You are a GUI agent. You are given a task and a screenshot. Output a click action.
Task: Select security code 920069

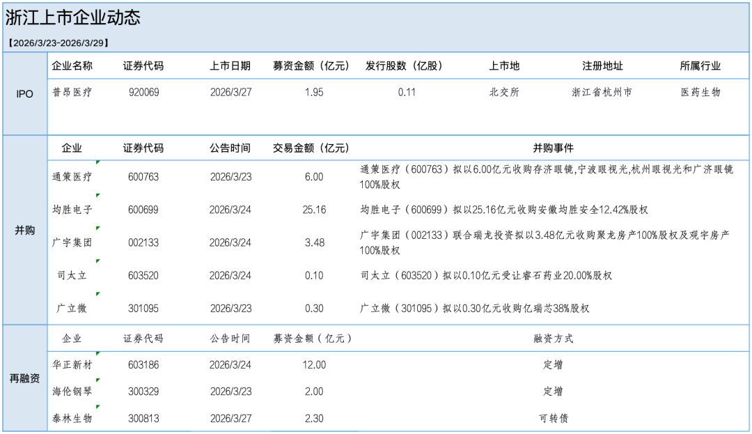pyautogui.click(x=144, y=92)
